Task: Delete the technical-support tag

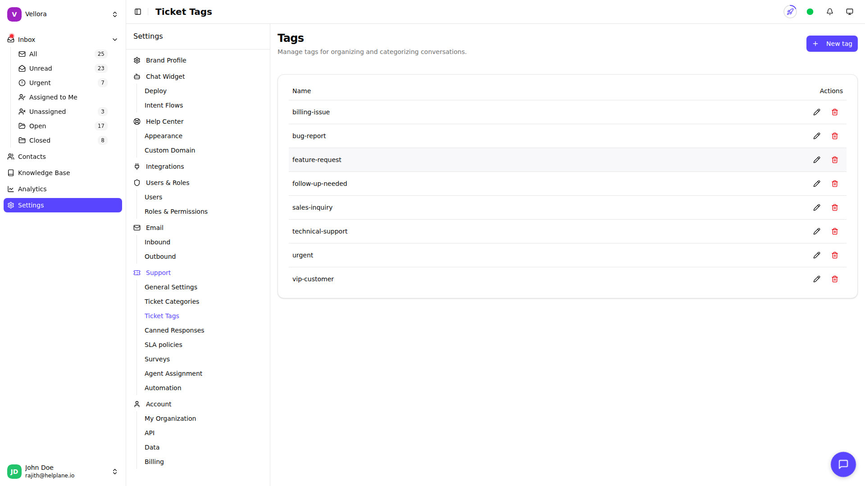Action: 835,231
